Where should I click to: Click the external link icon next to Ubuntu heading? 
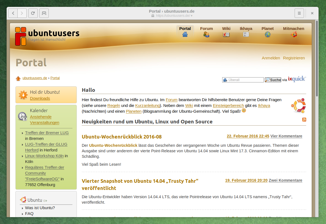[x=45, y=201]
